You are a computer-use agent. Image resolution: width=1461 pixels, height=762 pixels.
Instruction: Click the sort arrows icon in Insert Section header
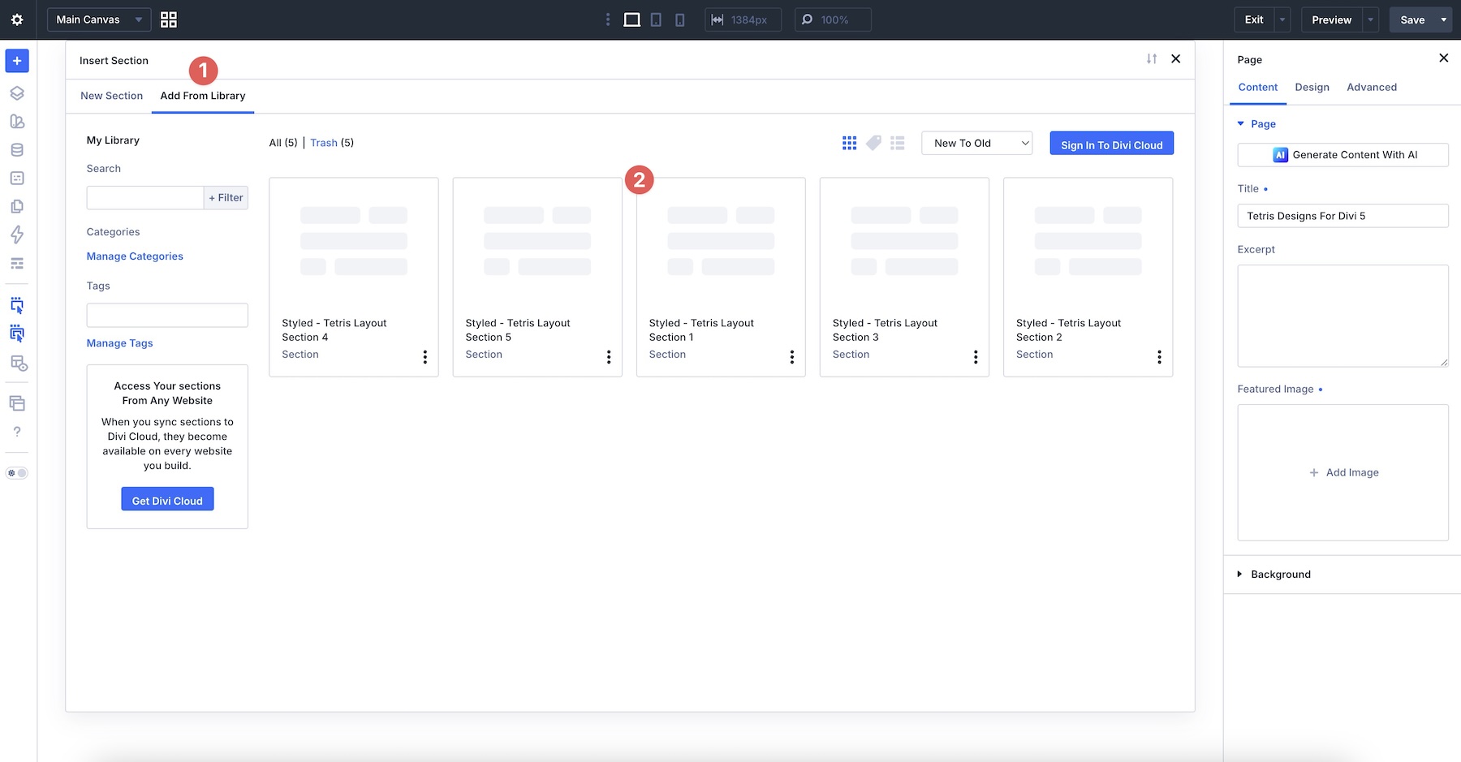click(1152, 59)
